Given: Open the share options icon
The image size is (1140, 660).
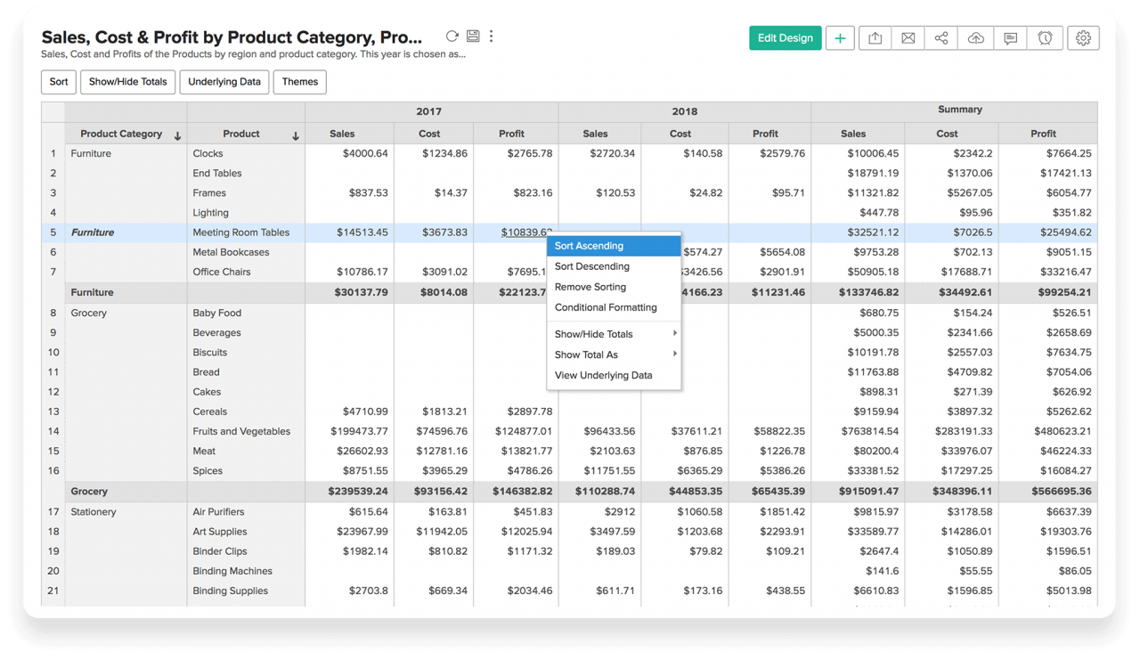Looking at the screenshot, I should tap(941, 37).
